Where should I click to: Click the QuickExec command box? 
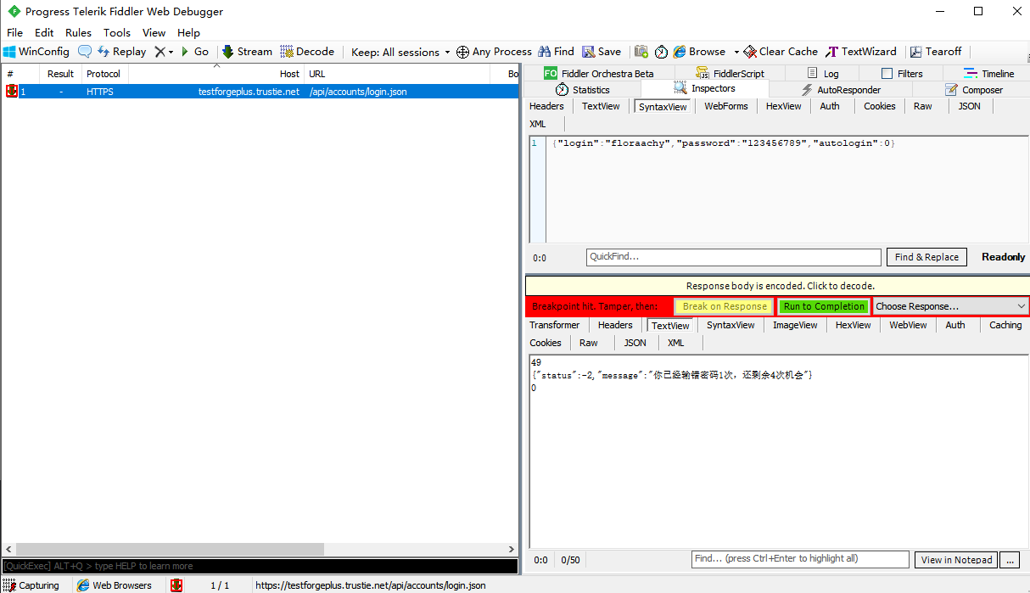(260, 566)
